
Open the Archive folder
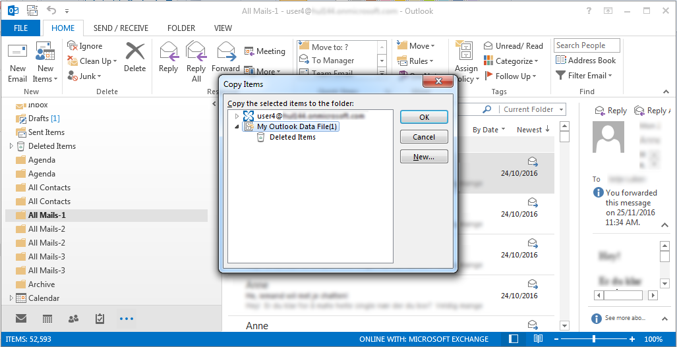36,284
